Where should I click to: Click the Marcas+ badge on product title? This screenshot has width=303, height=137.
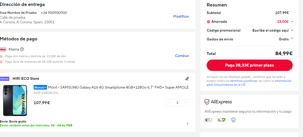(40, 87)
